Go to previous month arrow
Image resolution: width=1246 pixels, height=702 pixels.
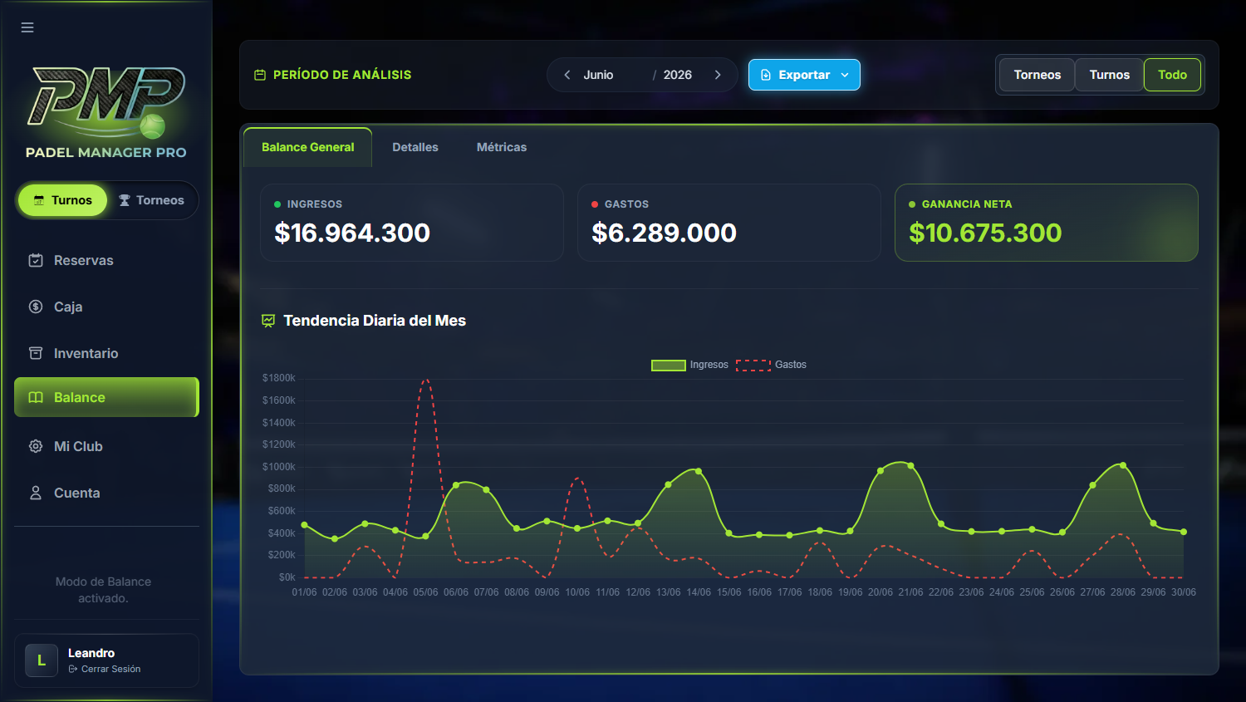click(567, 75)
